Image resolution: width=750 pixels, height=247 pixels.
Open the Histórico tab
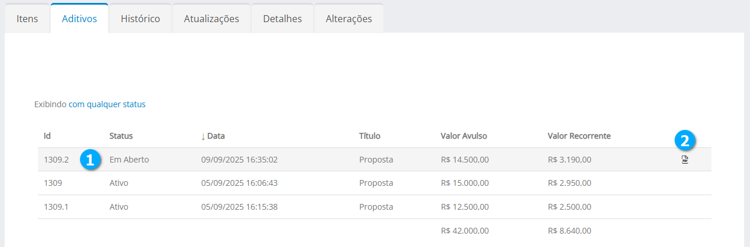[140, 19]
